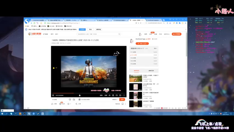Click the orange follow button for the streamer
The image size is (234, 132).
tap(142, 43)
